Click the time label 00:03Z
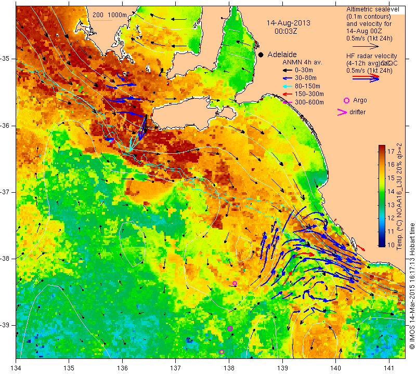Viewport: 416px width, 374px height. pos(285,31)
